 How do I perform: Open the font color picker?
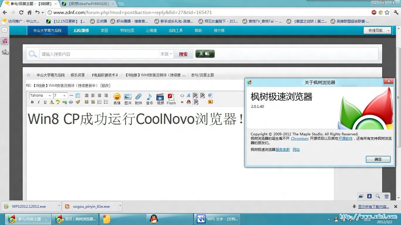(x=52, y=102)
